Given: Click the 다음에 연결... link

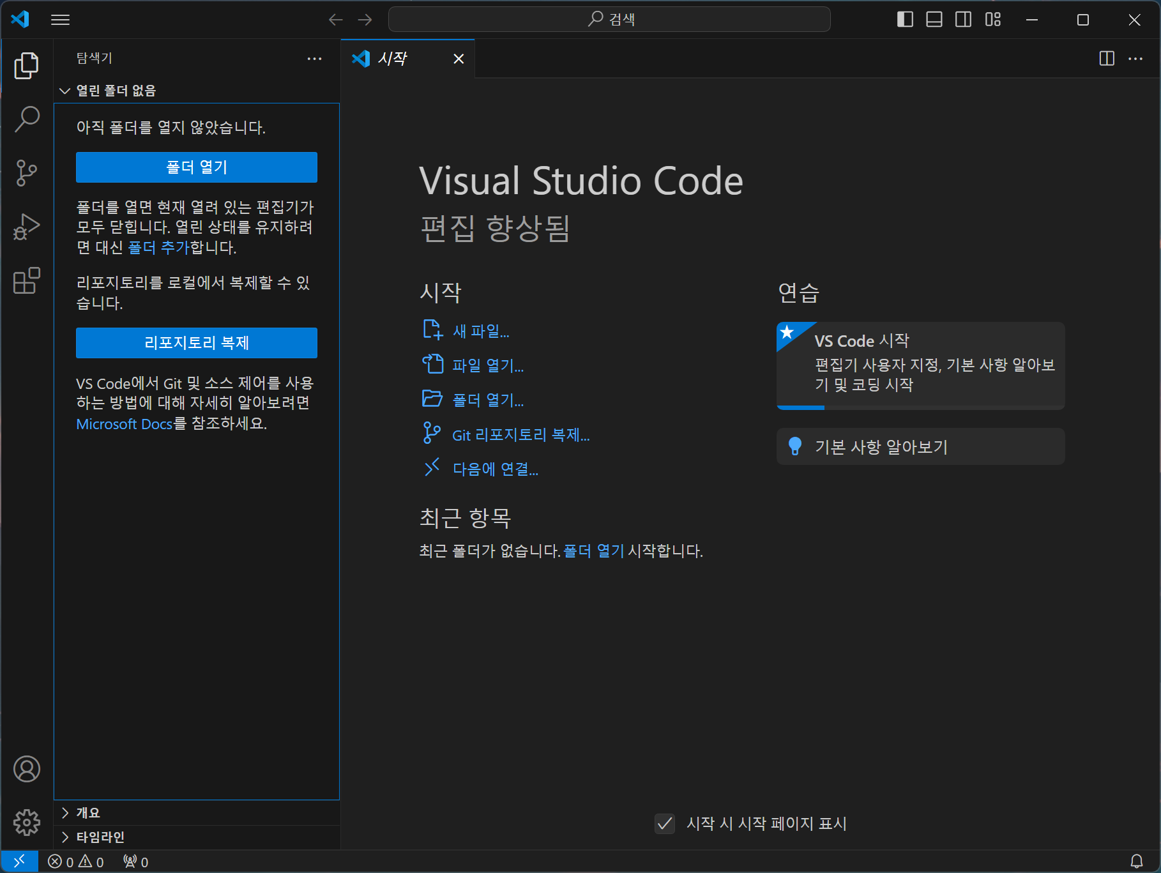Looking at the screenshot, I should tap(496, 469).
